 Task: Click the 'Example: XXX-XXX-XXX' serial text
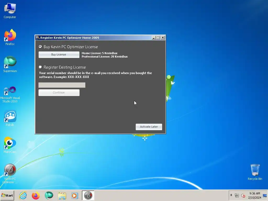click(x=71, y=77)
